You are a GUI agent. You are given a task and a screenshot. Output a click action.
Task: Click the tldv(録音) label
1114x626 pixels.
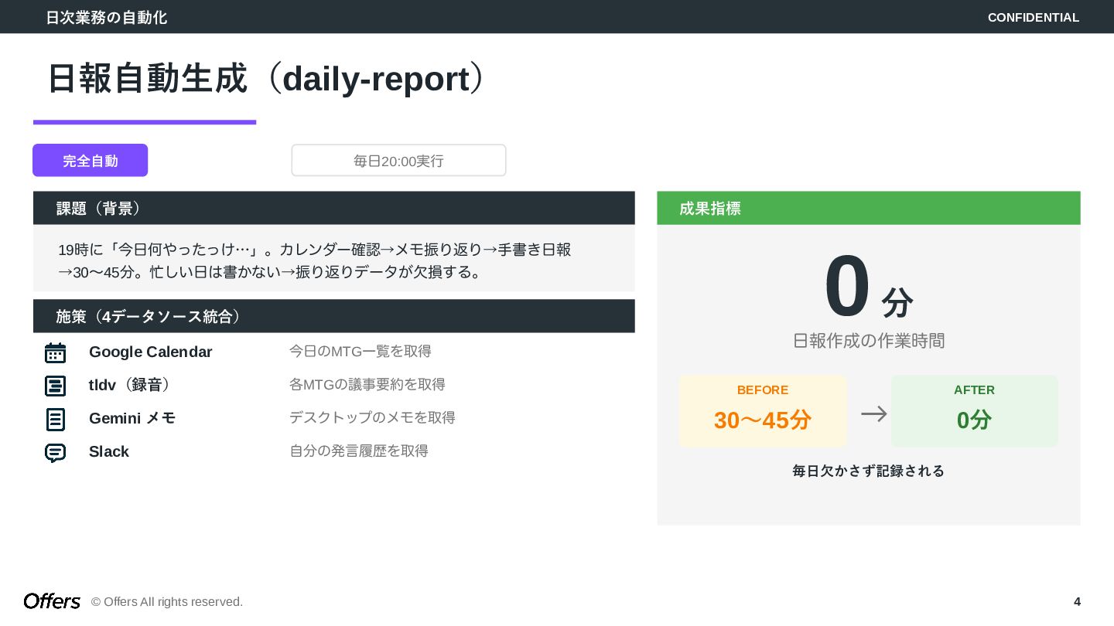tap(132, 385)
